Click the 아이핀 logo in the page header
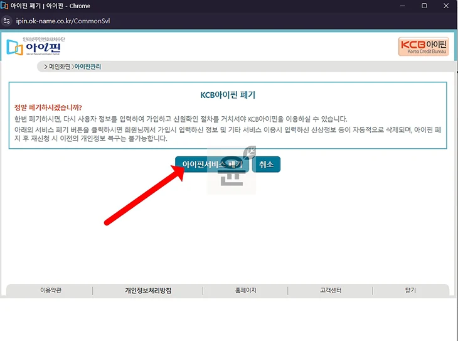Viewport: 458px width, 341px height. (x=35, y=46)
